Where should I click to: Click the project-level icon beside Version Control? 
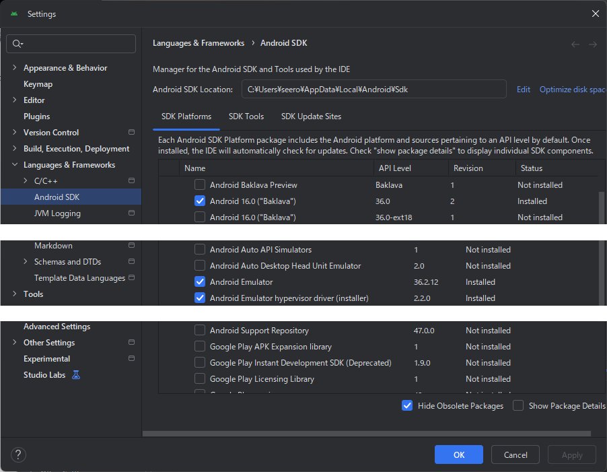(x=132, y=132)
